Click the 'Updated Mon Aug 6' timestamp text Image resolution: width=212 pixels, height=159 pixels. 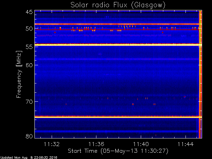pos(29,158)
